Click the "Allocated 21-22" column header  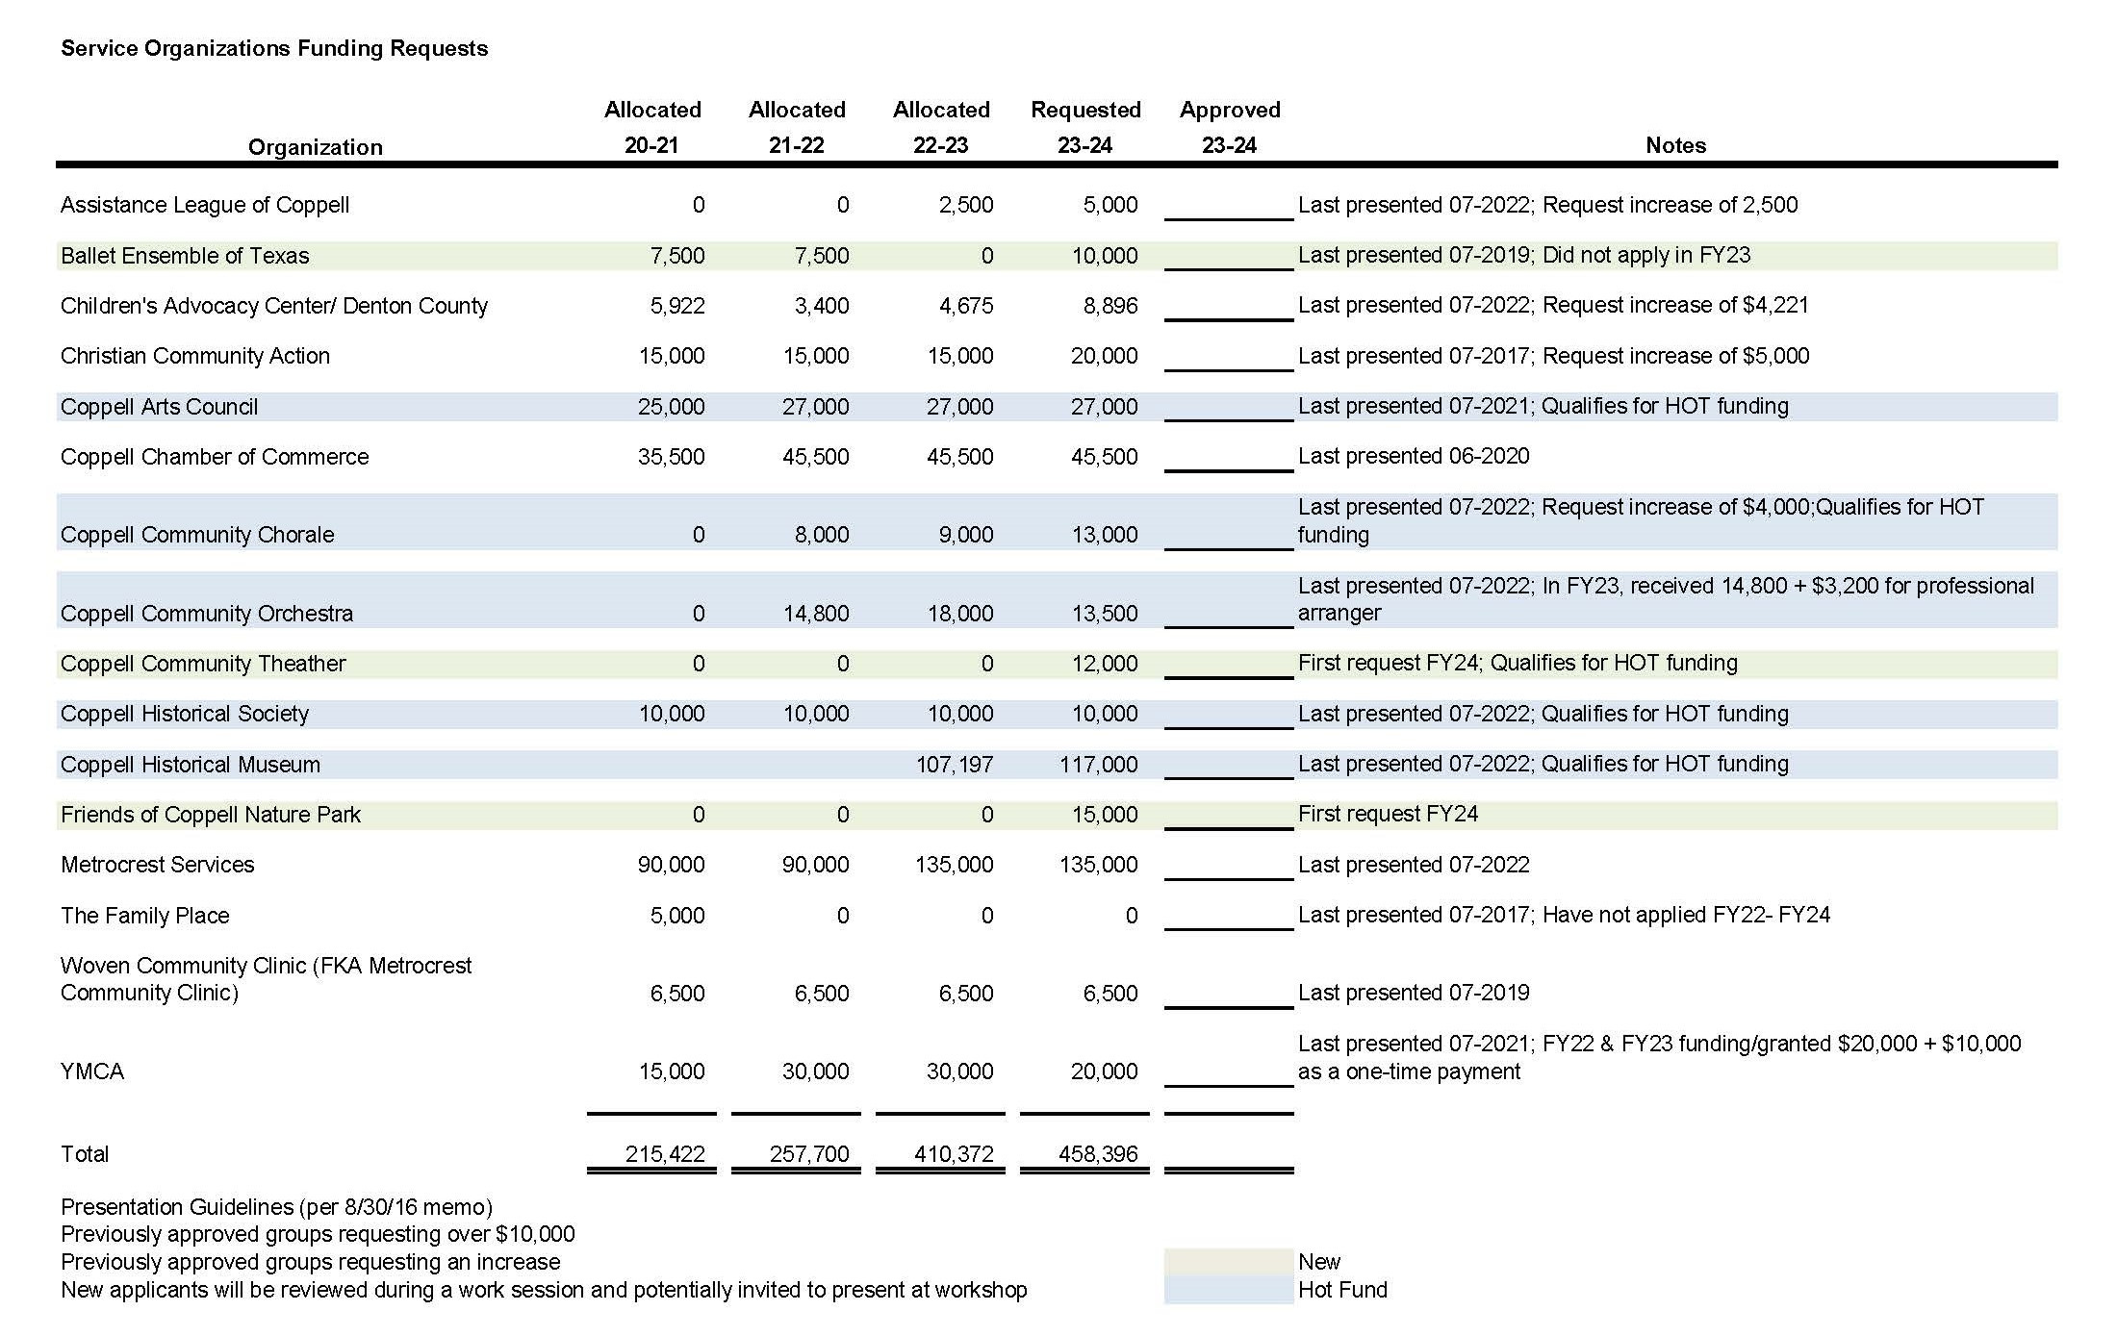797,127
